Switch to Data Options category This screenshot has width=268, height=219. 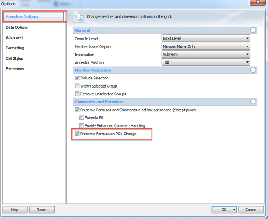tap(17, 27)
